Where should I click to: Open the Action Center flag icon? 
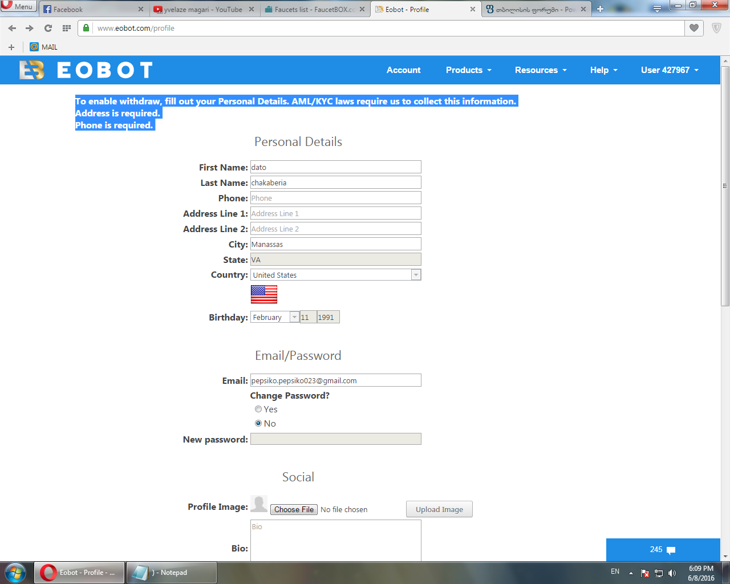pyautogui.click(x=645, y=573)
